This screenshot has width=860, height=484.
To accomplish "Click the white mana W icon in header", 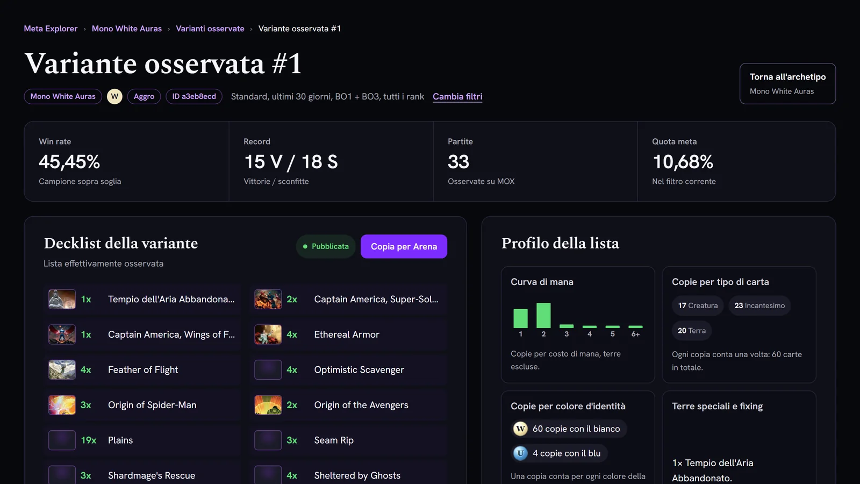I will 114,96.
